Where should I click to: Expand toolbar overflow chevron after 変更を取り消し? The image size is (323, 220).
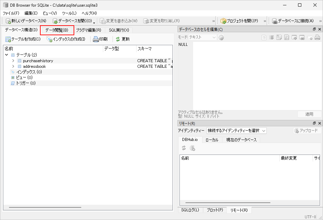[x=214, y=21]
